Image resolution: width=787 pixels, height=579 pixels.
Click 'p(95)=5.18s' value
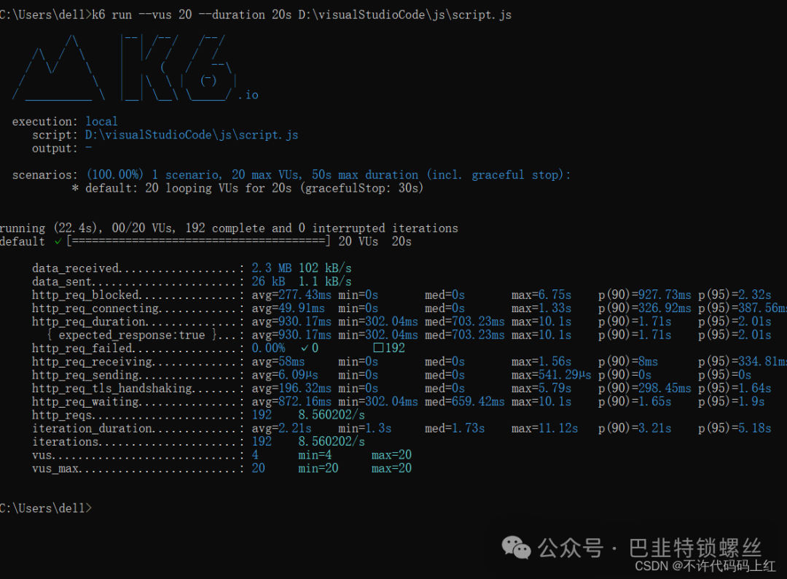point(735,429)
